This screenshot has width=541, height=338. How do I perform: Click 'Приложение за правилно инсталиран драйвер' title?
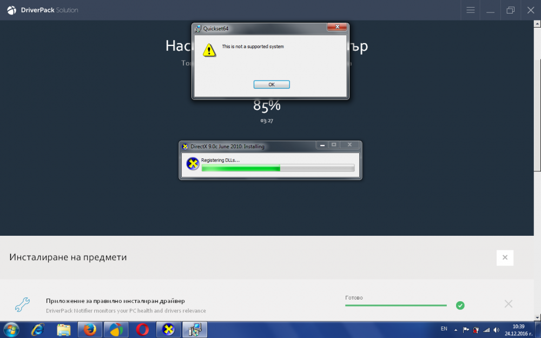[115, 301]
